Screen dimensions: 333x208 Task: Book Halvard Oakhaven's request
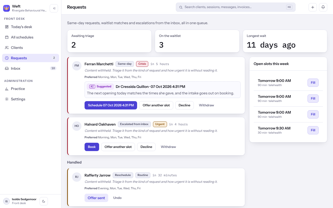[92, 147]
